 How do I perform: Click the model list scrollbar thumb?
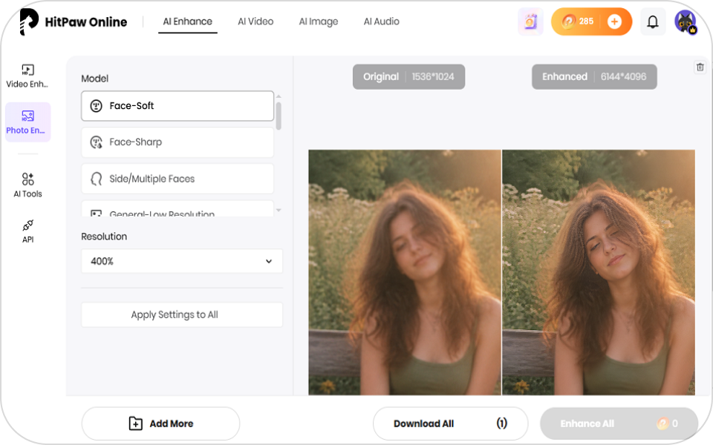(279, 116)
